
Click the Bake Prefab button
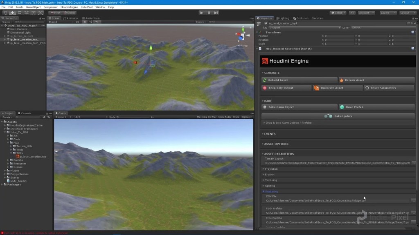pos(377,107)
